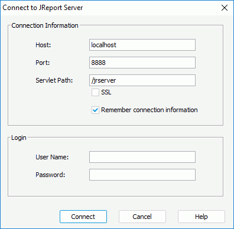Click the Password input field
234x229 pixels.
point(142,175)
